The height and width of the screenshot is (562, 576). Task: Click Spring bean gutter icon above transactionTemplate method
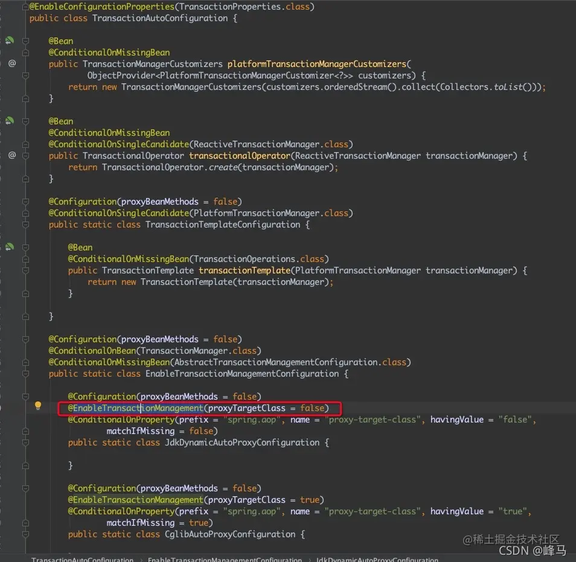point(10,247)
